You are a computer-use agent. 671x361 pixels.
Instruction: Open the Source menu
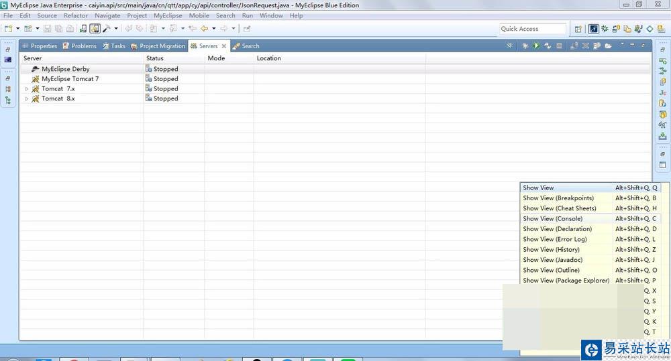tap(47, 15)
